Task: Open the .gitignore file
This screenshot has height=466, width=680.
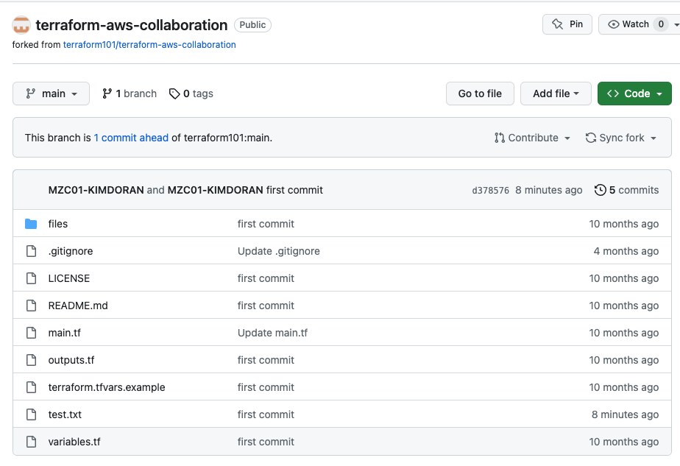Action: coord(70,251)
